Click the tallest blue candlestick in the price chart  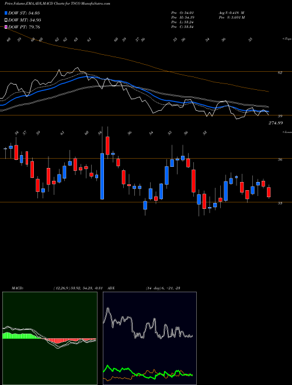(x=102, y=176)
